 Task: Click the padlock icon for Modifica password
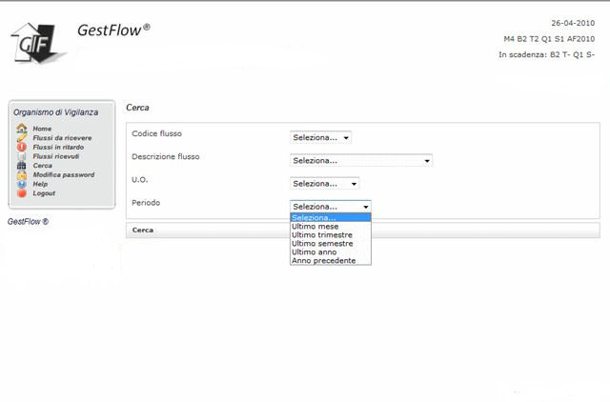pyautogui.click(x=22, y=175)
